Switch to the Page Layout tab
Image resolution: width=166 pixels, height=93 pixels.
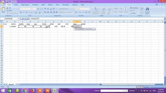coord(25,5)
